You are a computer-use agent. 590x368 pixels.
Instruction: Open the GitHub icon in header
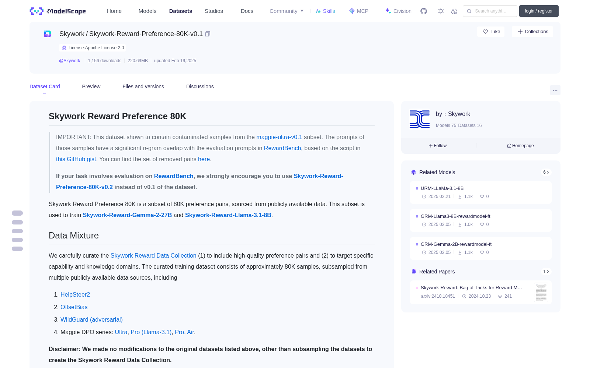point(424,11)
